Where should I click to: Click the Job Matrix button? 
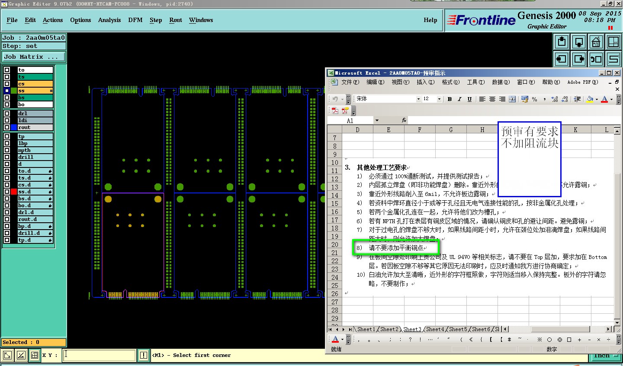tap(34, 57)
